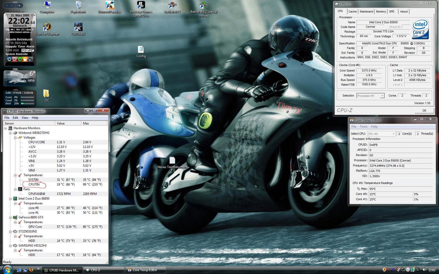Select the CPUTIN temperature row

point(55,185)
